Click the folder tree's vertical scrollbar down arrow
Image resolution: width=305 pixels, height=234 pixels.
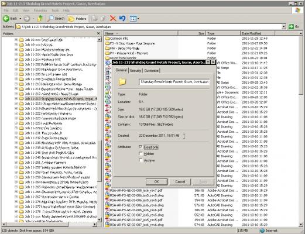(x=100, y=220)
